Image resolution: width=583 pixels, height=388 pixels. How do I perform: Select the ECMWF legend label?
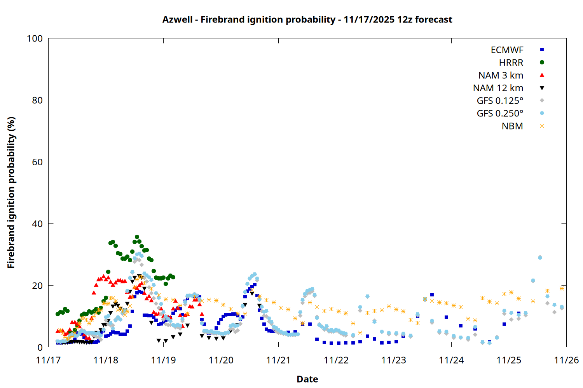tap(507, 50)
